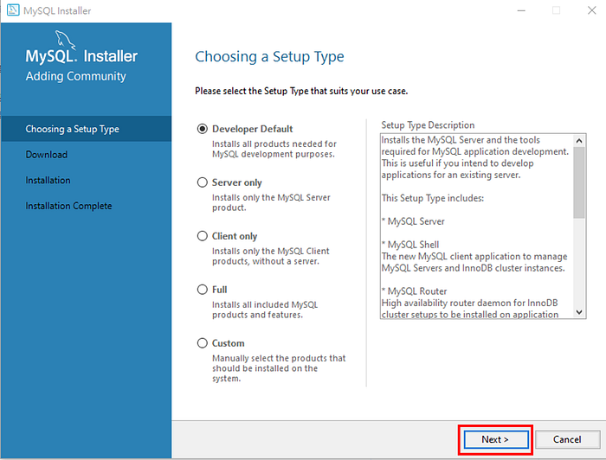Open the Choosing a Setup Type step
The width and height of the screenshot is (606, 460).
click(x=87, y=129)
